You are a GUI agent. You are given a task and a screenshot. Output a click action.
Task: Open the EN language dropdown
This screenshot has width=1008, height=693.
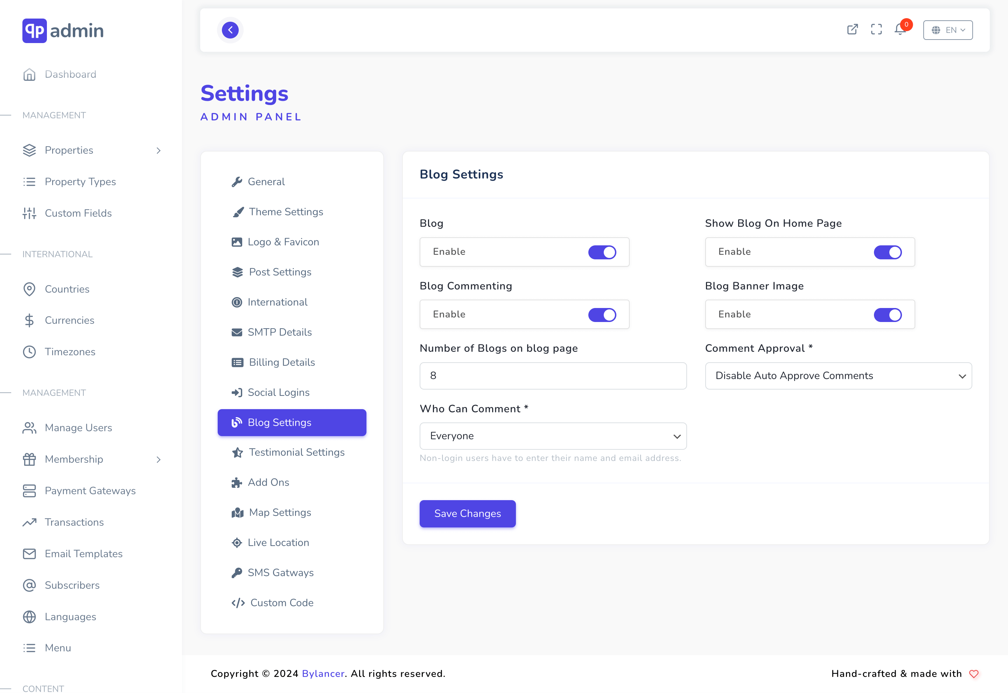948,30
